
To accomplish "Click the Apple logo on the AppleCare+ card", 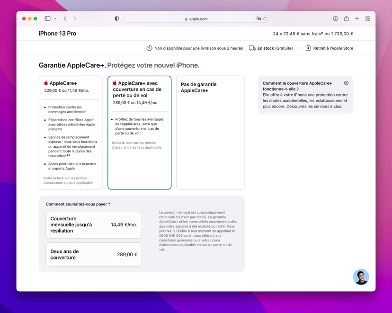I will click(46, 83).
